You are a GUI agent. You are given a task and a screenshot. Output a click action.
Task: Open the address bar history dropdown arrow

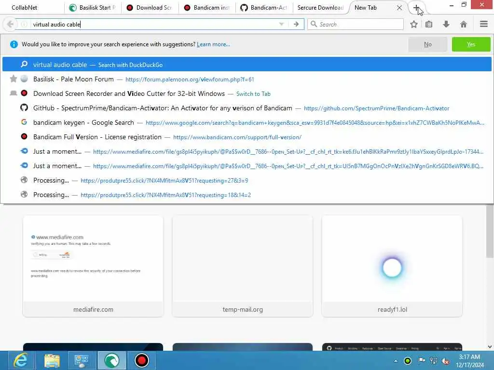coord(281,24)
